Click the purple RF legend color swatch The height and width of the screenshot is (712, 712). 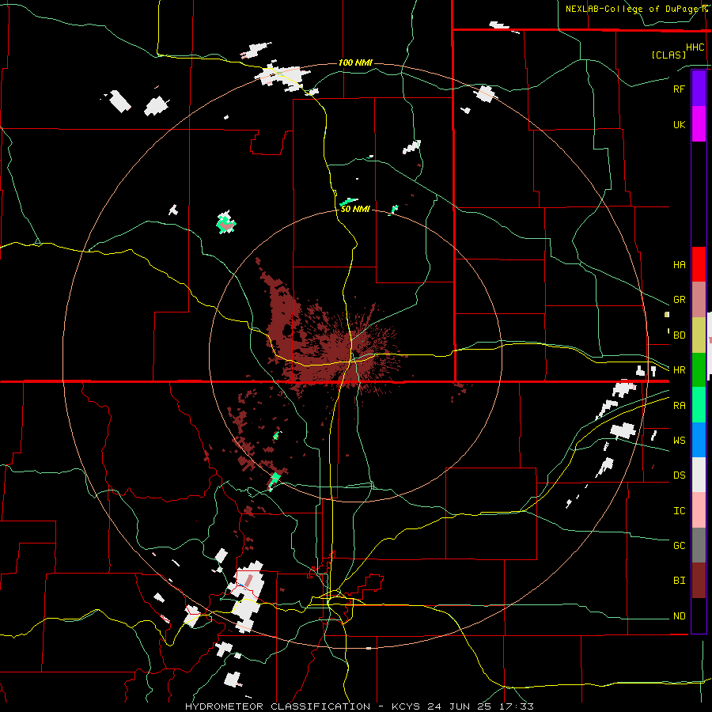pyautogui.click(x=699, y=89)
